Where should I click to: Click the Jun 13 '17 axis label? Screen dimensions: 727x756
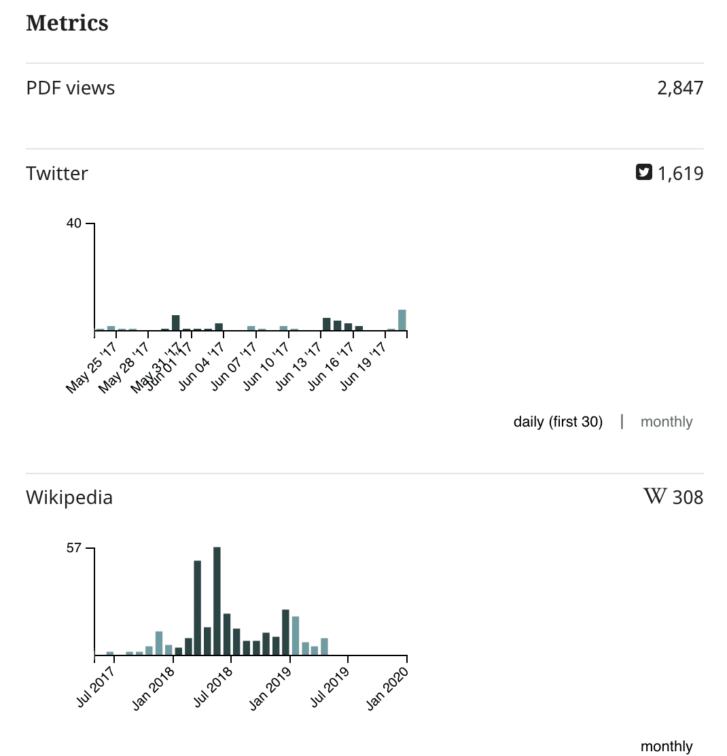point(299,367)
